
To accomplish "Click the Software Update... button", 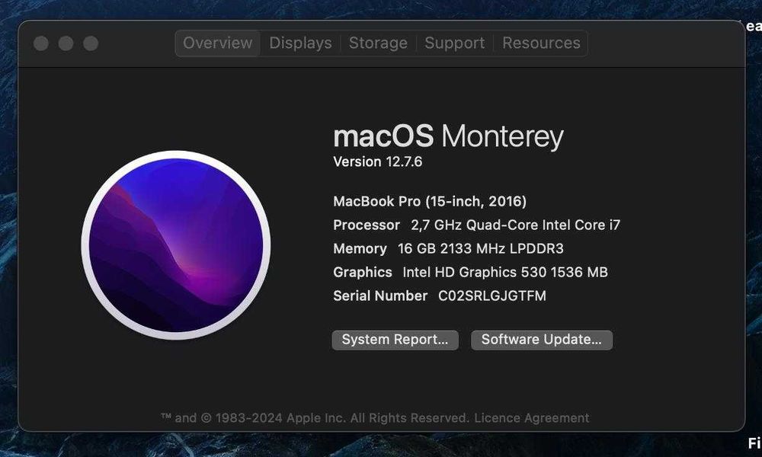I will [541, 340].
